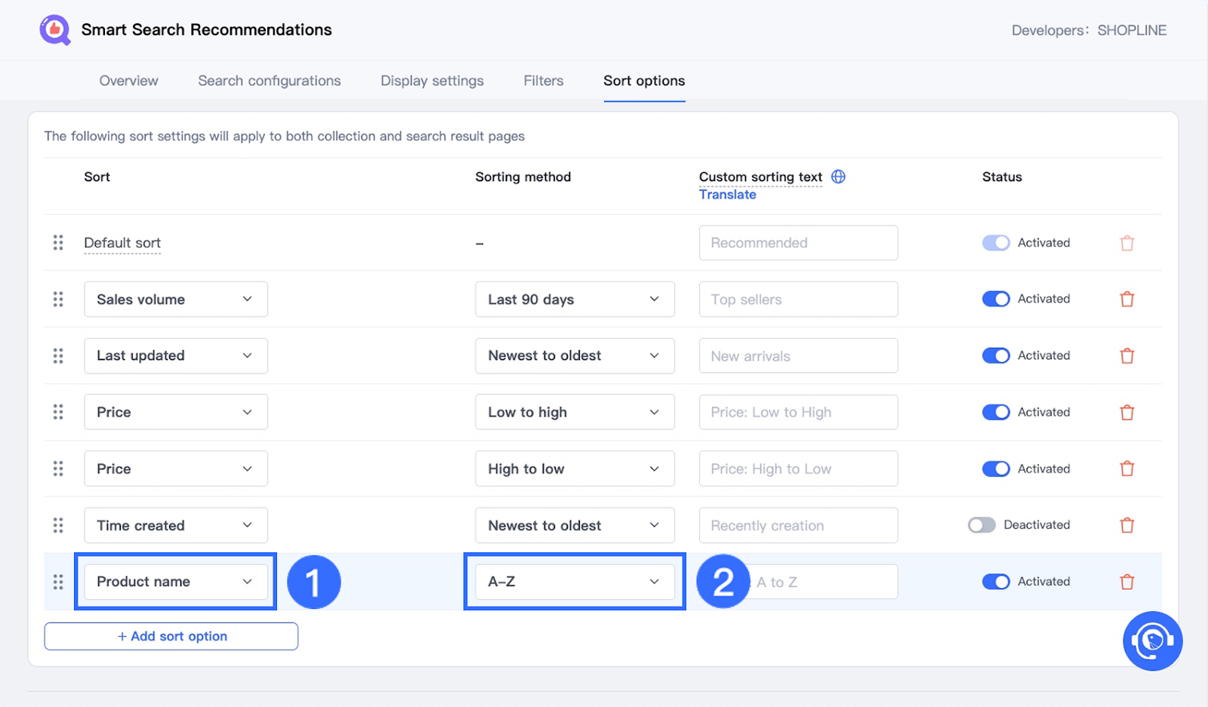This screenshot has height=707, width=1208.
Task: Grab drag handle of Default sort row
Action: coord(58,243)
